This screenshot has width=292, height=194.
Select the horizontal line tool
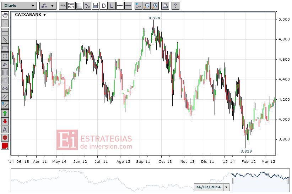pyautogui.click(x=5, y=32)
